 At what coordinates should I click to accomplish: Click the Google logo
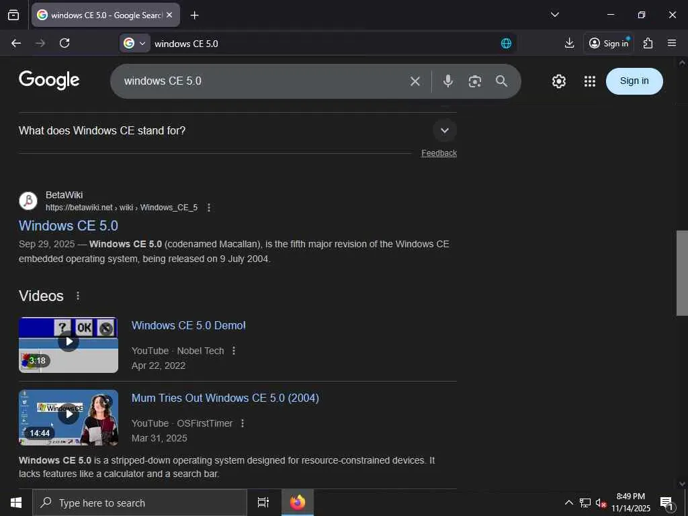click(x=49, y=81)
